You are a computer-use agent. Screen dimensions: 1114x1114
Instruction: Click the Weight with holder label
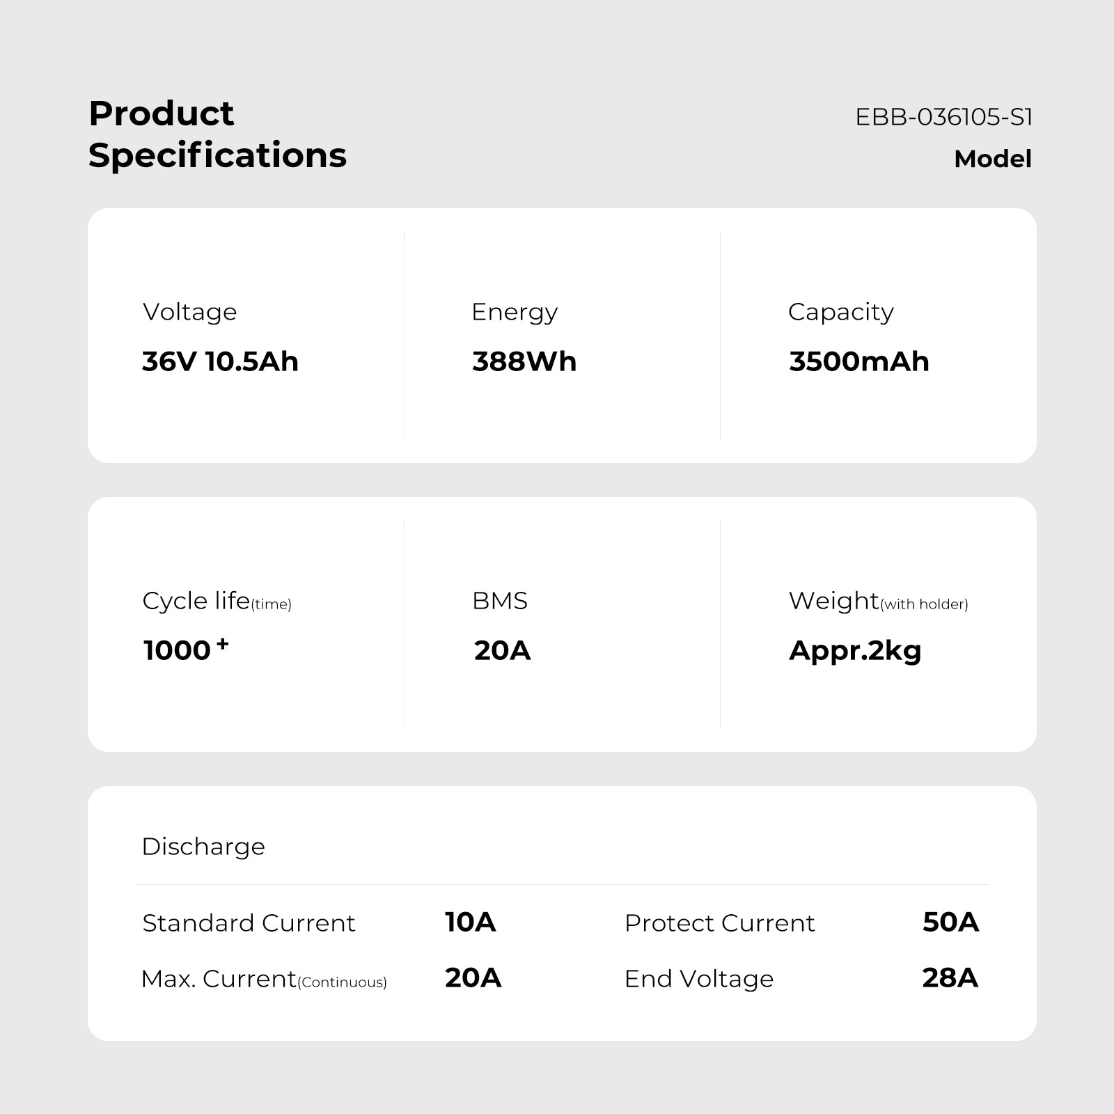coord(878,601)
